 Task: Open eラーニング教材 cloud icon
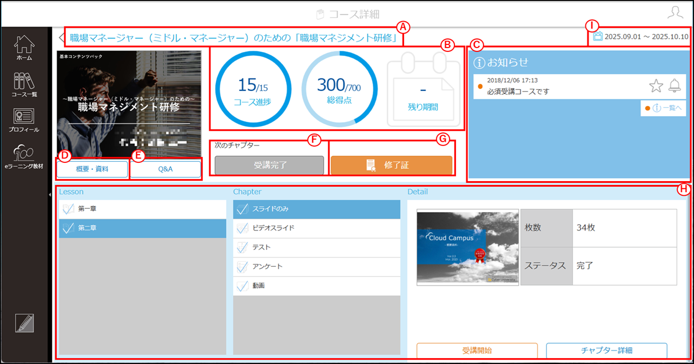coord(24,157)
